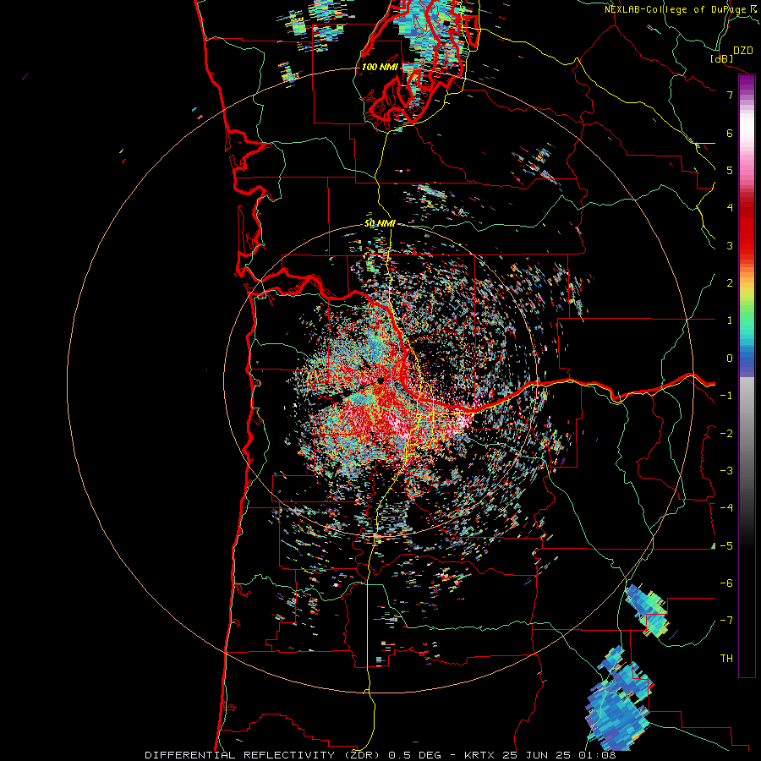Viewport: 761px width, 761px height.
Task: Select the -4 dB scale tick label
Action: [x=726, y=507]
